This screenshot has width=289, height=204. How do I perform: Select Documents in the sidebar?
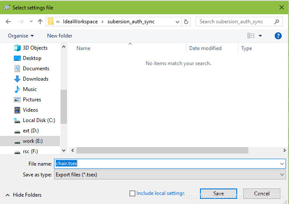[32, 69]
